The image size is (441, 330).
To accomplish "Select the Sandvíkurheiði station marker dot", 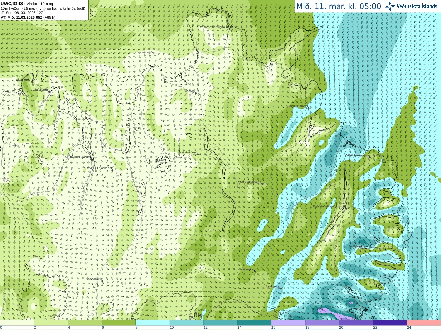I will point(309,108).
